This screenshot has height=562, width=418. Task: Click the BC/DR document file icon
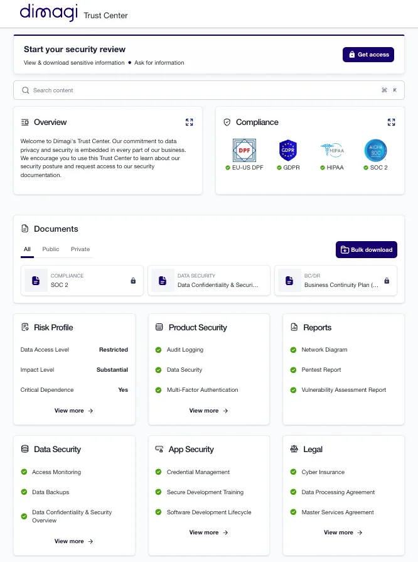289,281
